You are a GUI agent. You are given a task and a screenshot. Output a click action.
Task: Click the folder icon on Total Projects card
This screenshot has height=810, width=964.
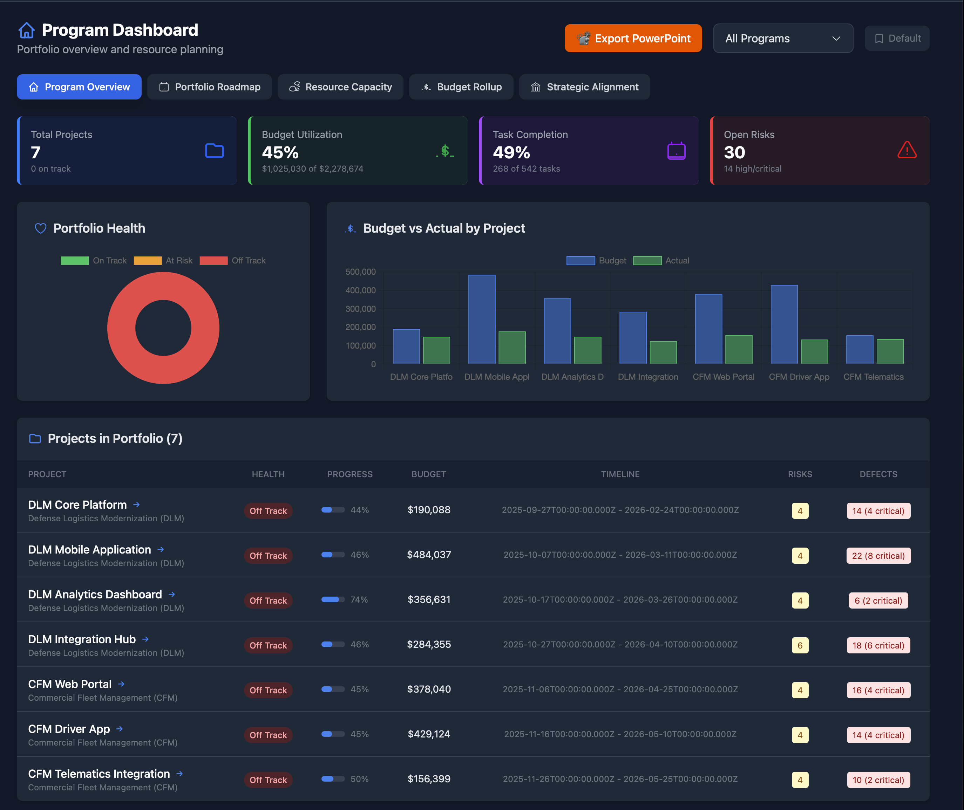point(214,151)
